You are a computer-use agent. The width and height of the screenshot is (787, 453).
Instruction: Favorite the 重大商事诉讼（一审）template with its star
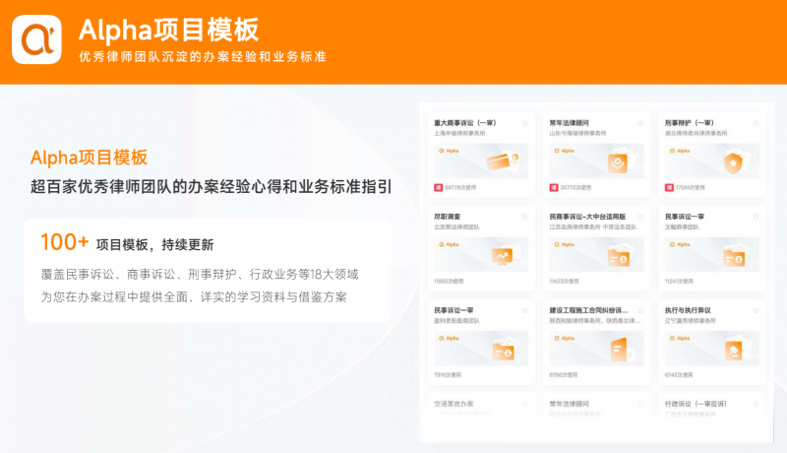(525, 123)
